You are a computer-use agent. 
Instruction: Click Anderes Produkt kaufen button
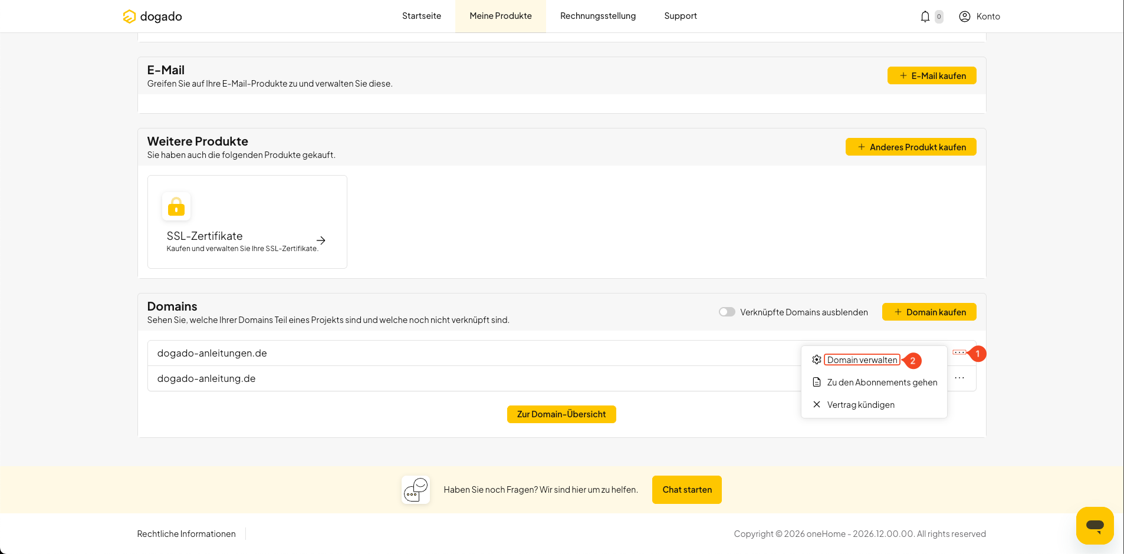[911, 147]
